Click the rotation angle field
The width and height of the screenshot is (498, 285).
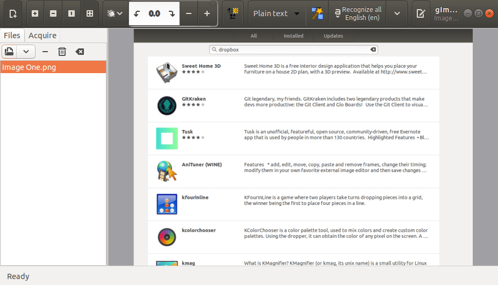[154, 13]
